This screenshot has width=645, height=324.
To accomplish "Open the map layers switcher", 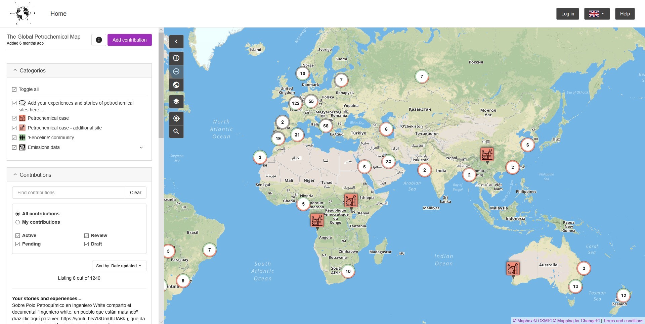I will pyautogui.click(x=176, y=102).
